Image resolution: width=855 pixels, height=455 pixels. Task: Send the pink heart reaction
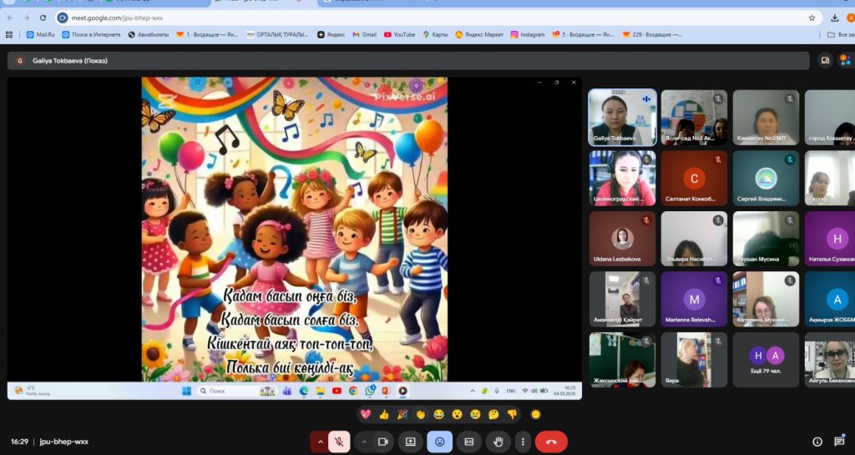(365, 414)
